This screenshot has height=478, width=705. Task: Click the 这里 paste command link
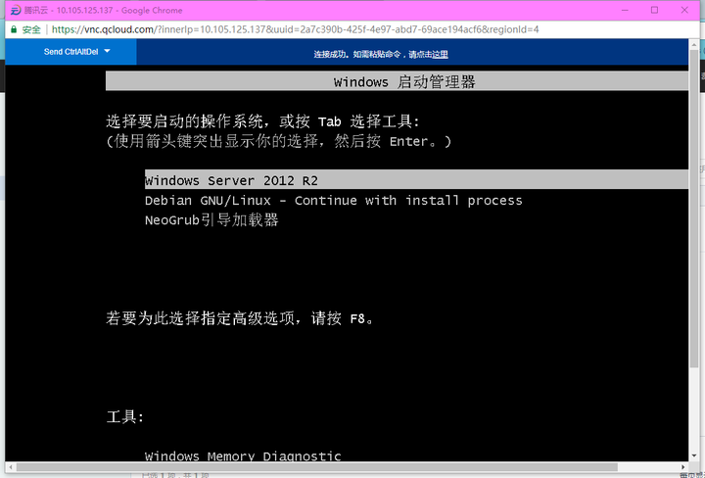coord(440,54)
